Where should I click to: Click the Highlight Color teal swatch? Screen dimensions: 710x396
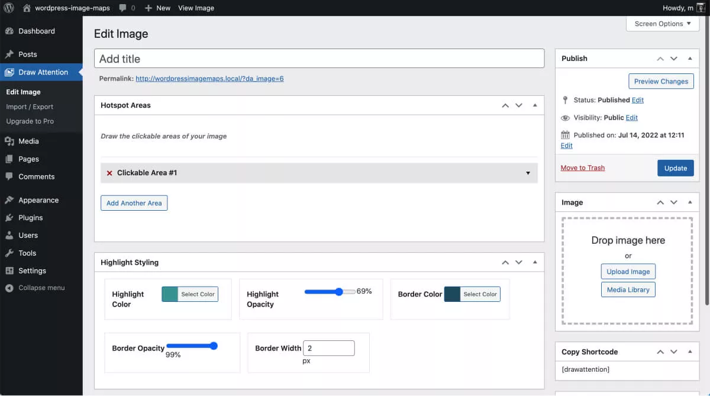[x=170, y=294]
